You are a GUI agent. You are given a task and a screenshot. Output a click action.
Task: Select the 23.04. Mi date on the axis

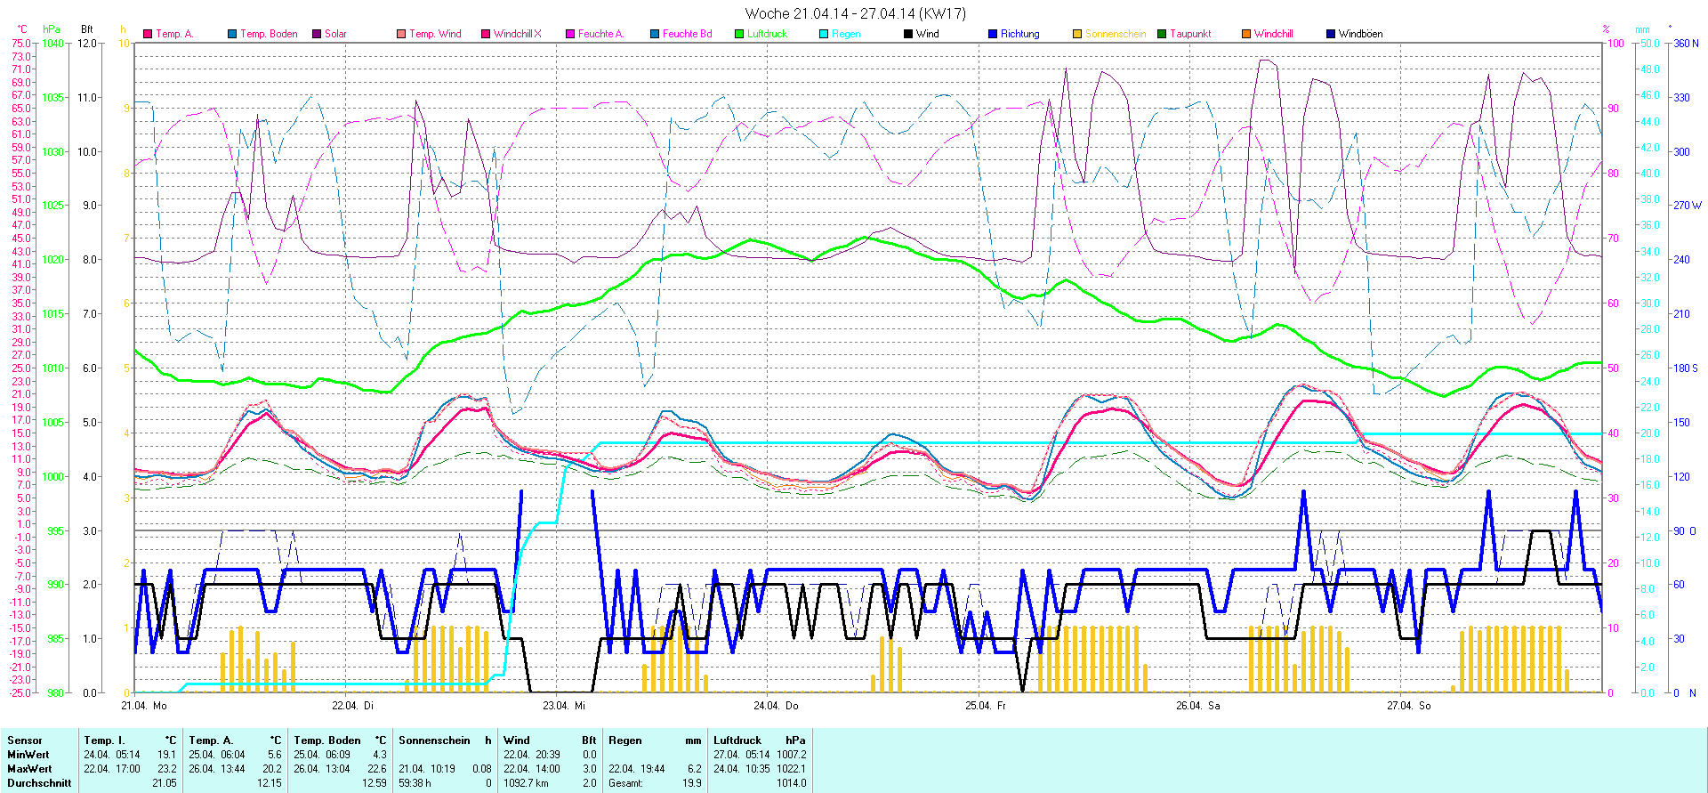click(564, 706)
